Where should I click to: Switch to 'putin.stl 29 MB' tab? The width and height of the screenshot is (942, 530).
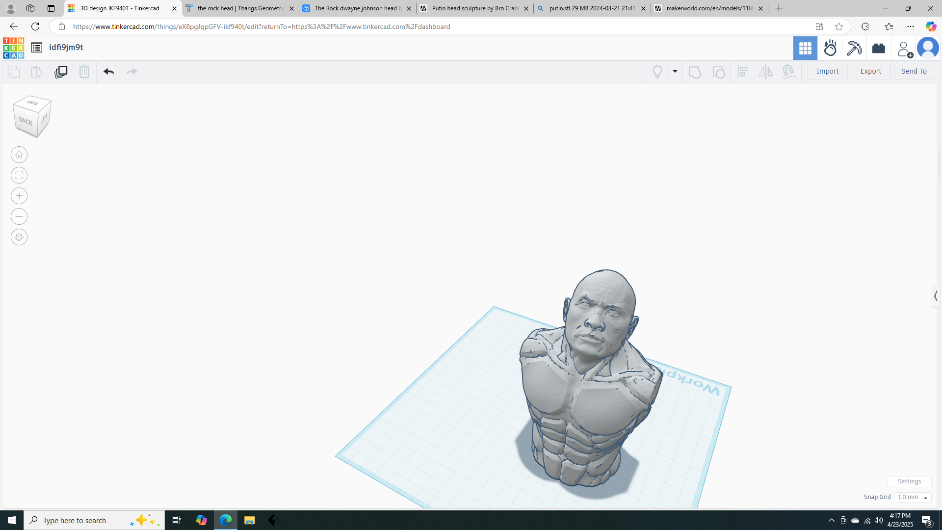click(x=592, y=8)
